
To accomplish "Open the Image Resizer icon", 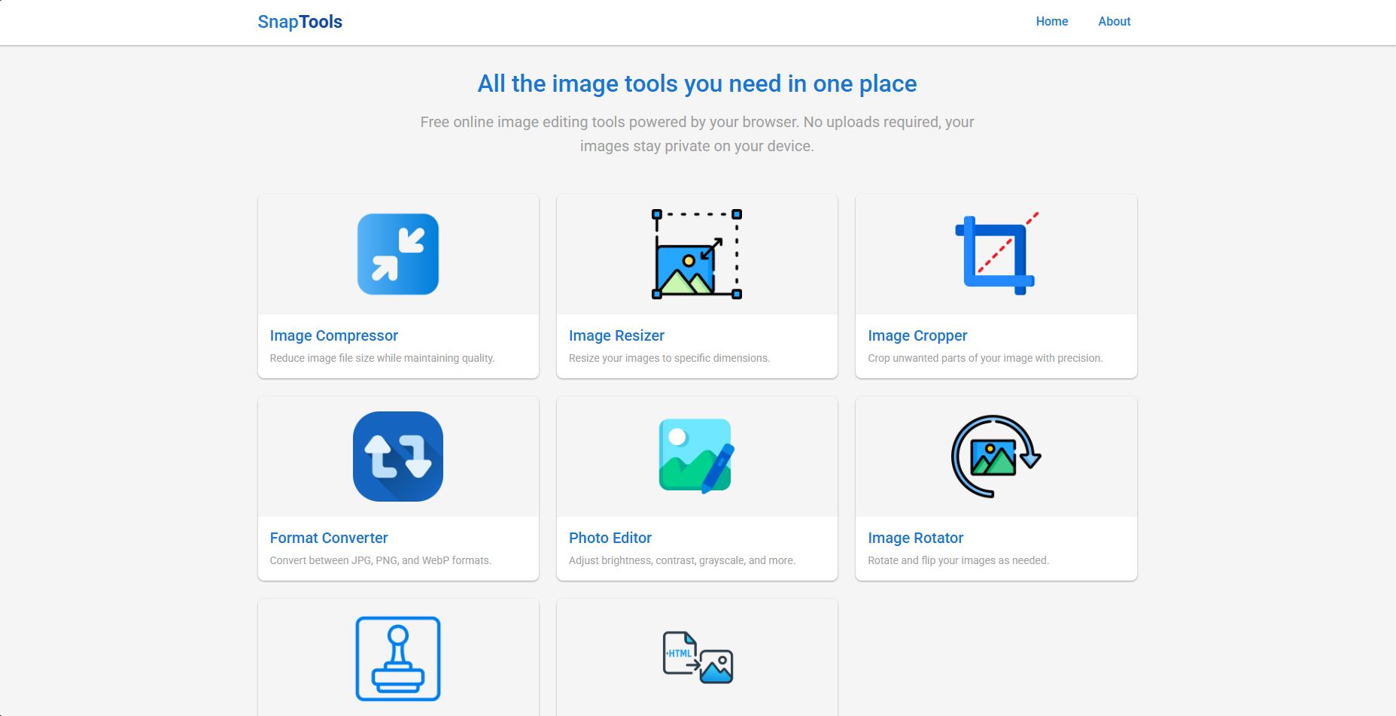I will pyautogui.click(x=696, y=254).
